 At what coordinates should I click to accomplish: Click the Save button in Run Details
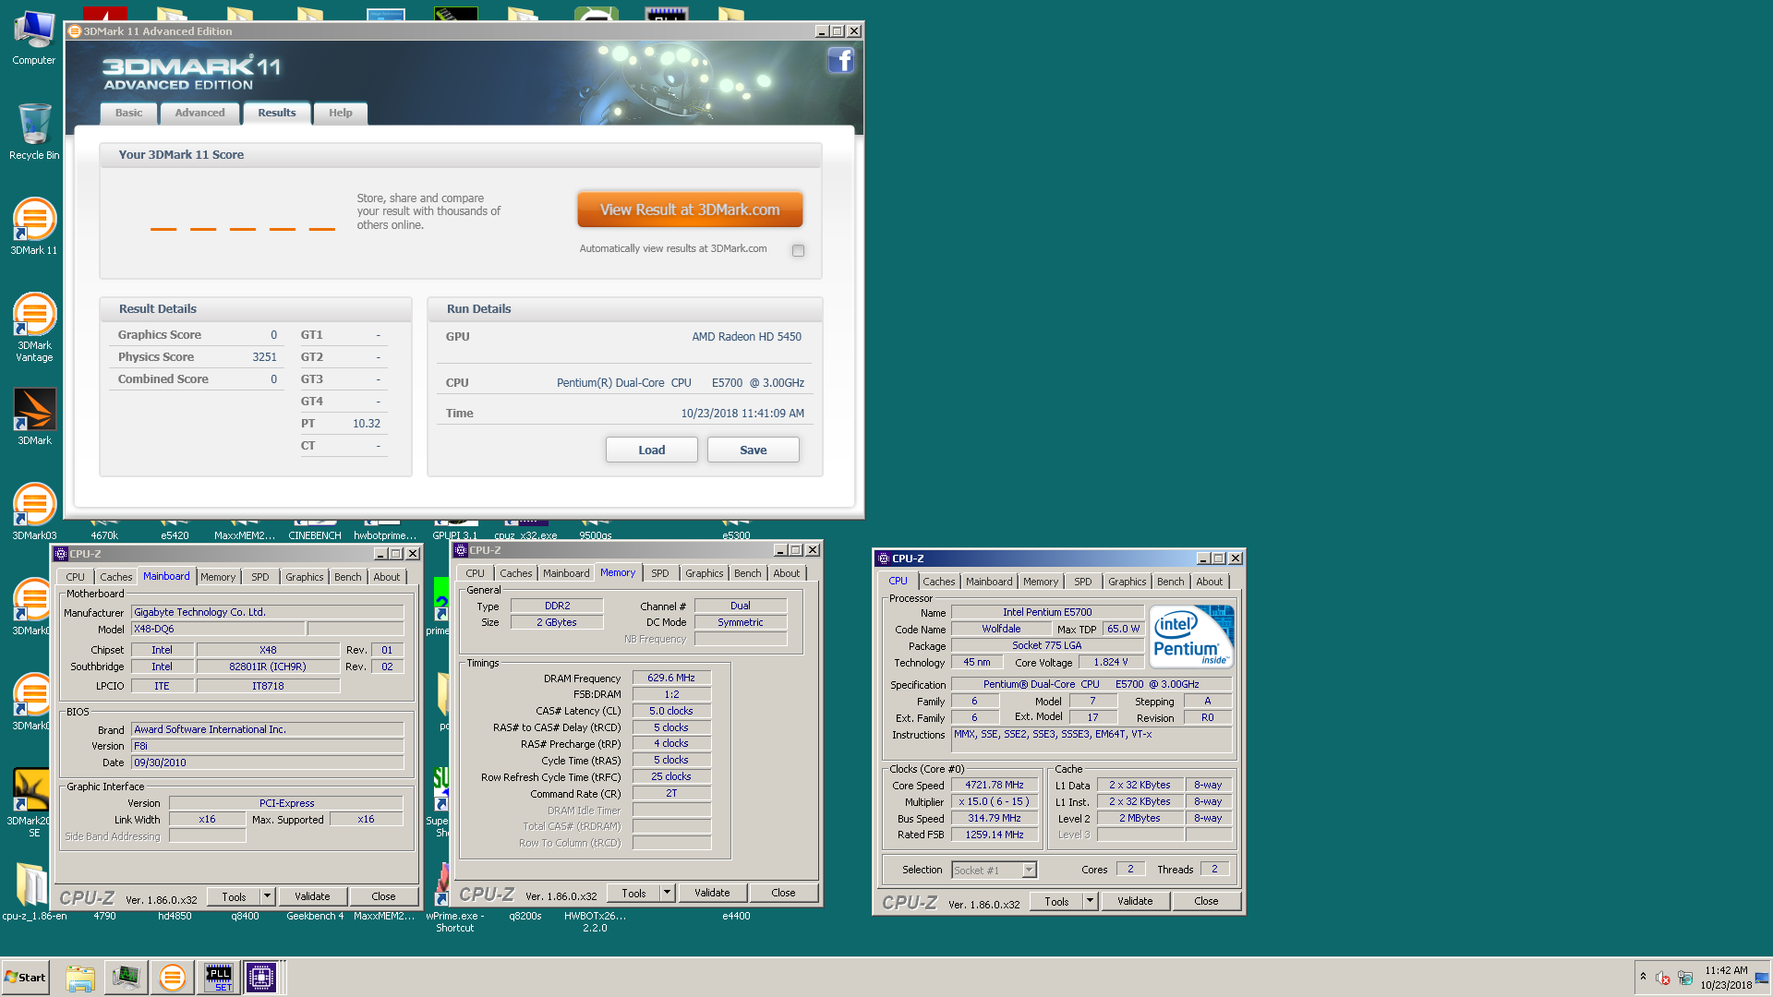point(754,450)
